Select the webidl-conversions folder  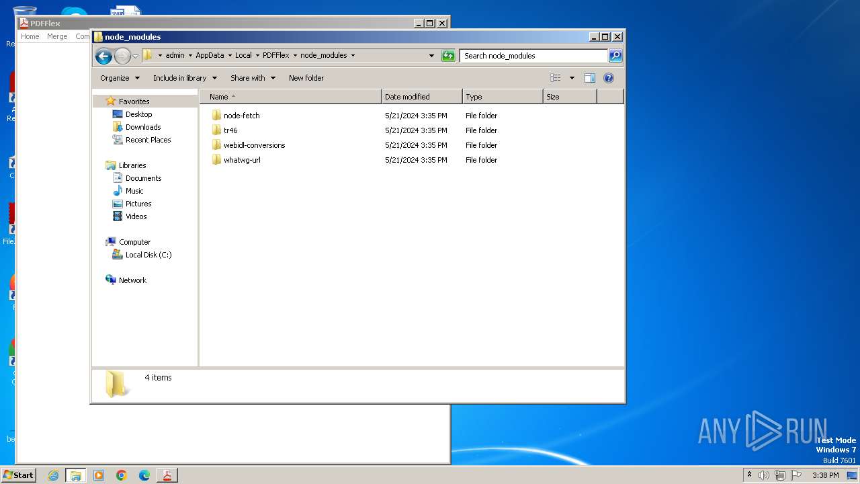[254, 145]
